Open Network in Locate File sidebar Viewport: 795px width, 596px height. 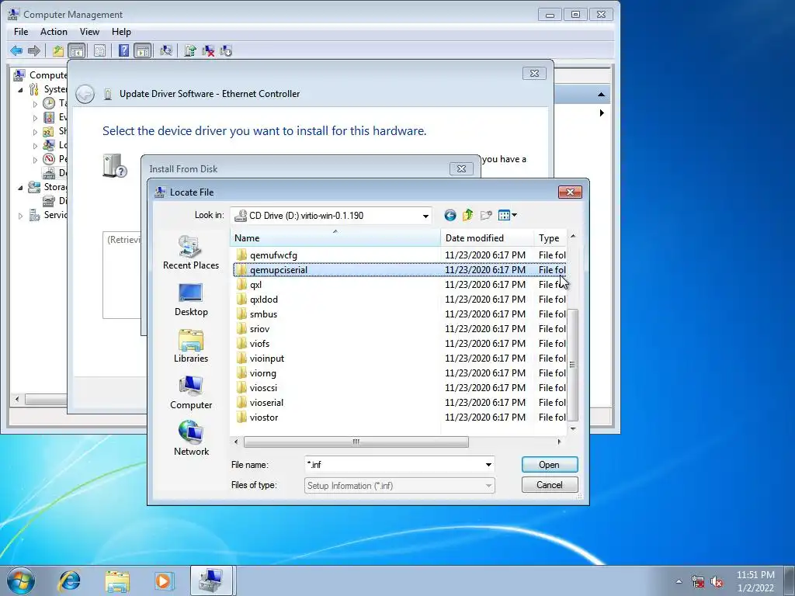[x=191, y=439]
